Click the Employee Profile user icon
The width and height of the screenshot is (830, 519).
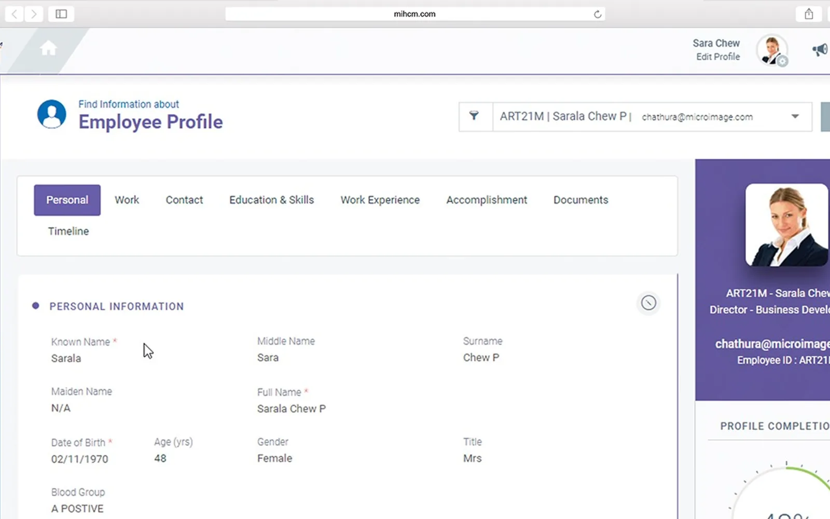(52, 114)
